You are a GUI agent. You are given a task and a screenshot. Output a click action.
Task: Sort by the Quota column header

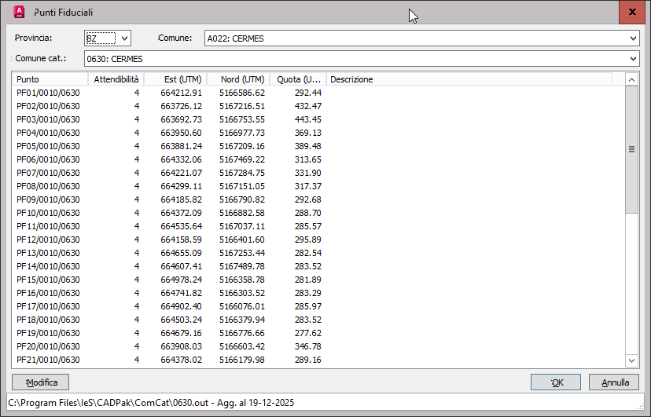pos(298,79)
